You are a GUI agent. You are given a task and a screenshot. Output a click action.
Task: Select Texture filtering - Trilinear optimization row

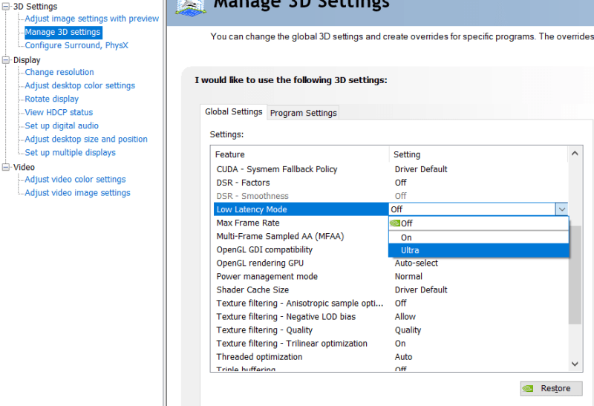coord(391,344)
